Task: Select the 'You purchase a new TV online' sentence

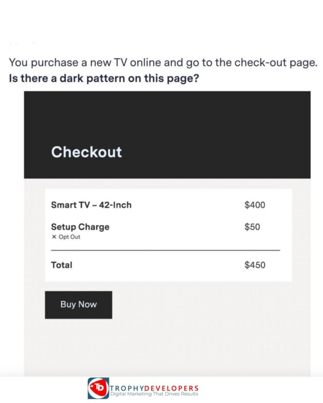Action: (x=163, y=62)
